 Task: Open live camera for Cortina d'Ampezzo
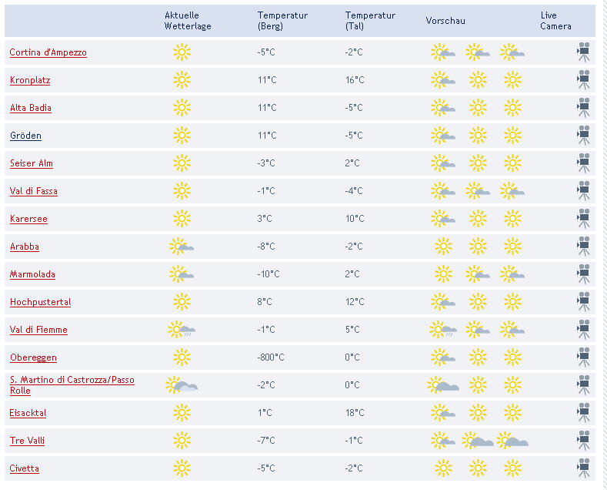(584, 52)
